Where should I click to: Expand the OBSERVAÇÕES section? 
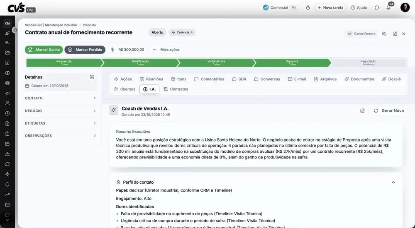(60, 136)
